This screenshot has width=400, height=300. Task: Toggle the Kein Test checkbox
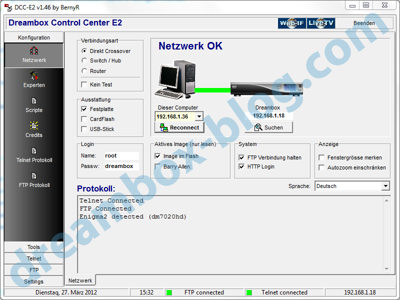[84, 84]
